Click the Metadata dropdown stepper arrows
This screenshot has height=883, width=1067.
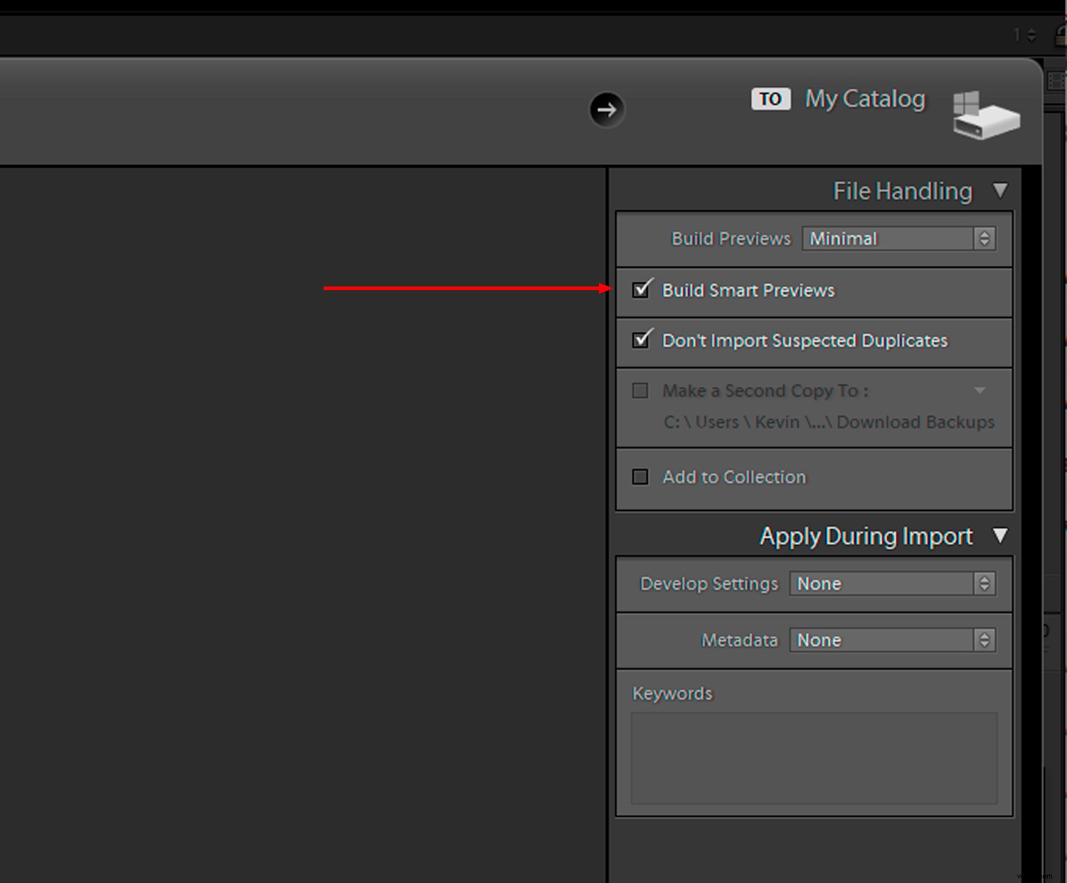coord(984,640)
